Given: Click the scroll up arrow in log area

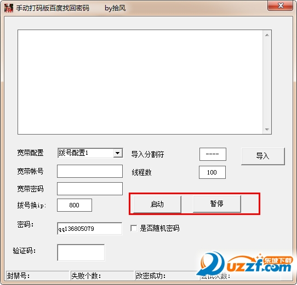Looking at the screenshot, I should tap(267, 35).
